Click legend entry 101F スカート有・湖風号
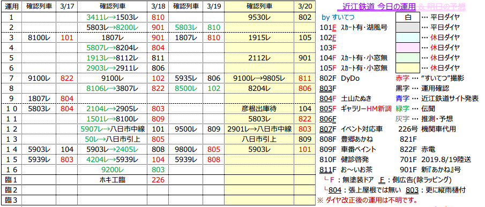Viewport: 485px width, 207px height. click(354, 27)
